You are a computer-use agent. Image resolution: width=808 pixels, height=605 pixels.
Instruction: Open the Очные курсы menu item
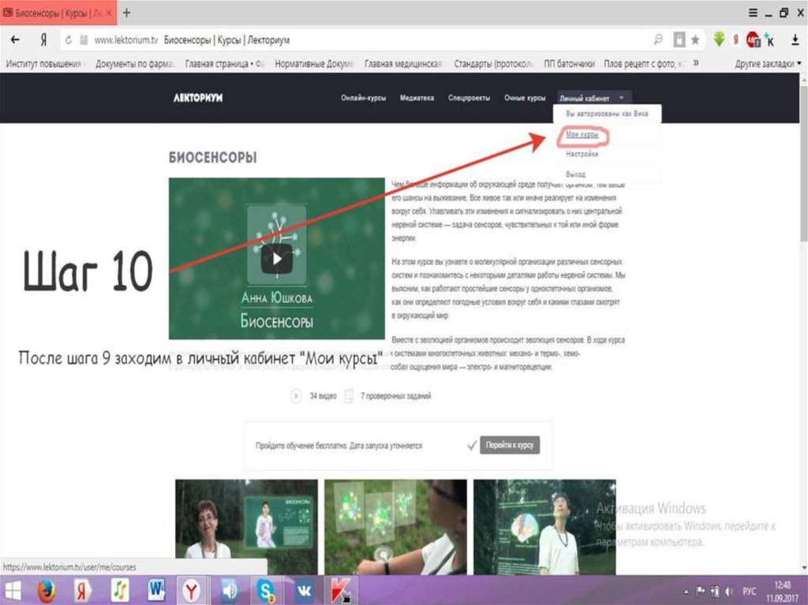pyautogui.click(x=525, y=98)
